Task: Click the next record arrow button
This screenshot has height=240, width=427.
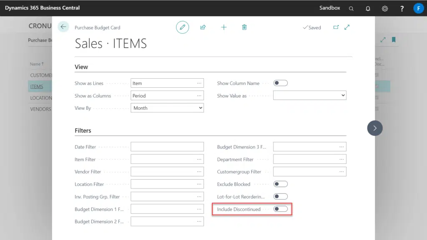Action: (374, 128)
